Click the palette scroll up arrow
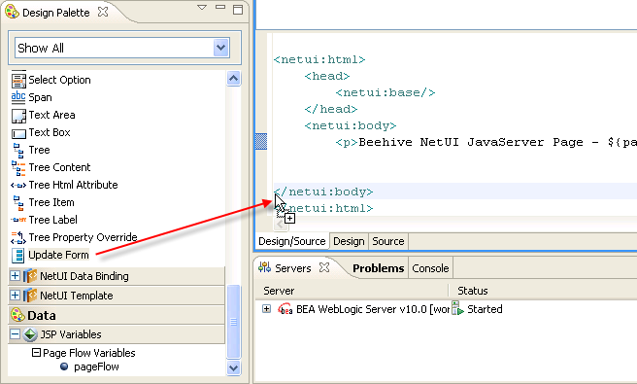 point(233,78)
